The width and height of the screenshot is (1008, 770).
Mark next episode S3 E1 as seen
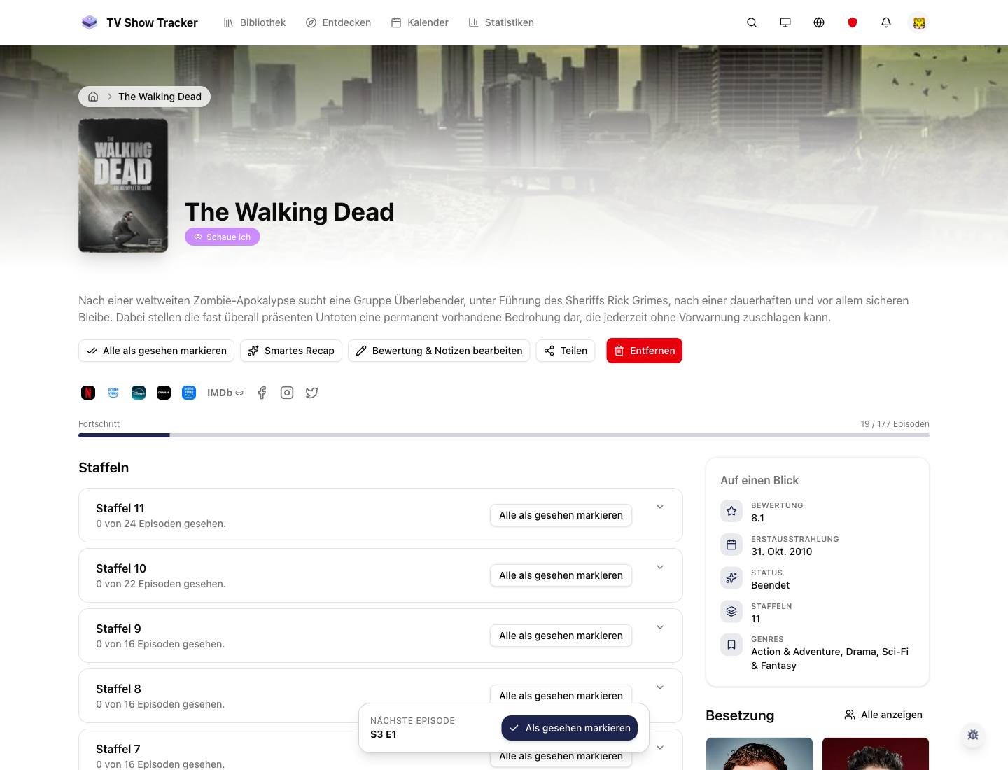click(569, 728)
